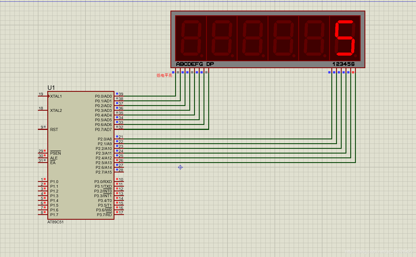Click the lit digit showing 5
This screenshot has height=257, width=416.
click(x=345, y=38)
